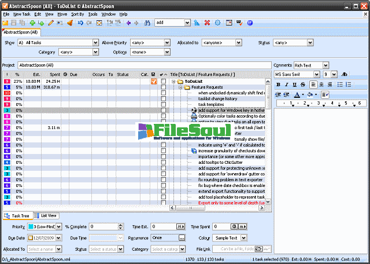This screenshot has height=264, width=370.
Task: Increase % Complete with the up spinner
Action: coord(121,225)
